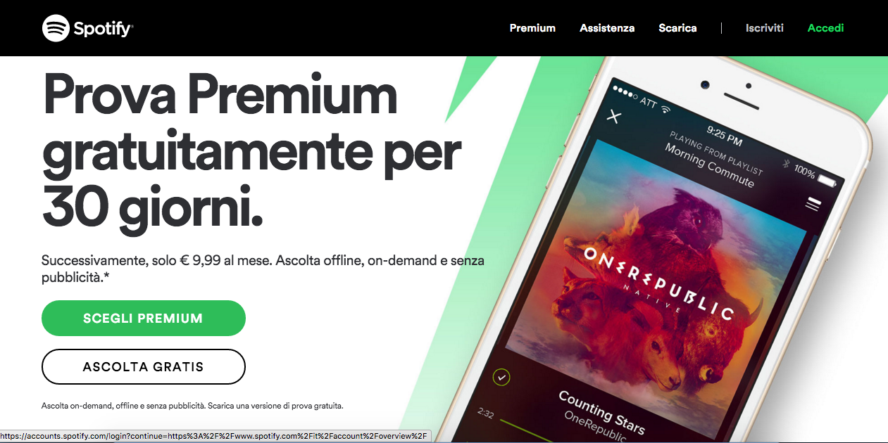Click the Wi-Fi signal icon on phone

pyautogui.click(x=666, y=110)
